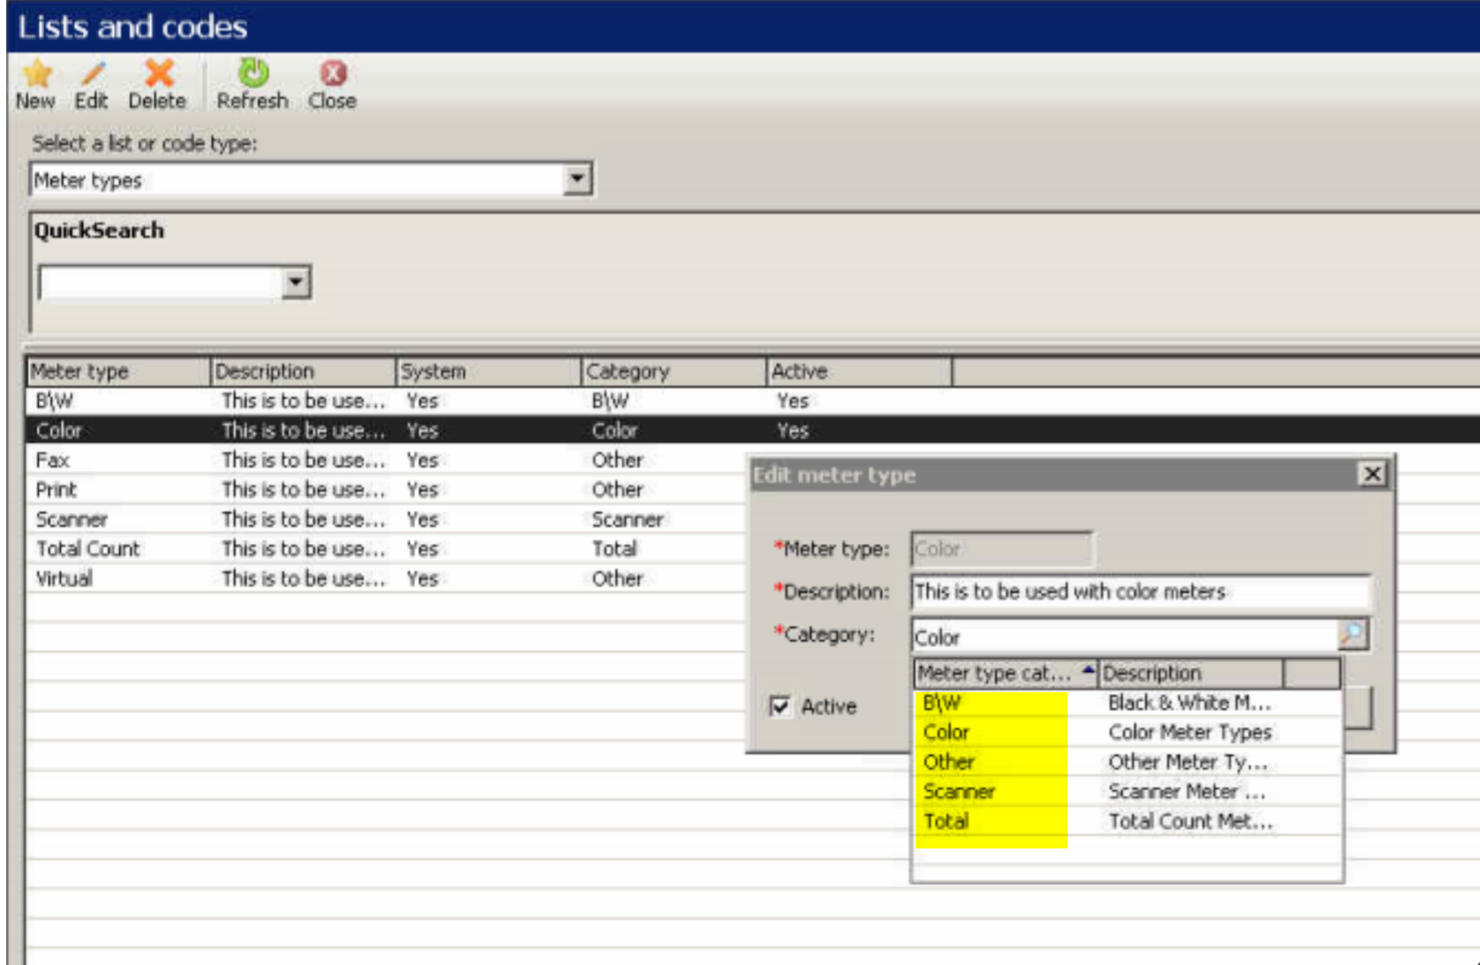Click Scanner category cell in Scanner row
1480x965 pixels.
627,519
